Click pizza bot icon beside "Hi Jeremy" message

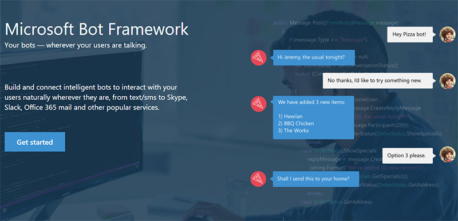(x=259, y=57)
